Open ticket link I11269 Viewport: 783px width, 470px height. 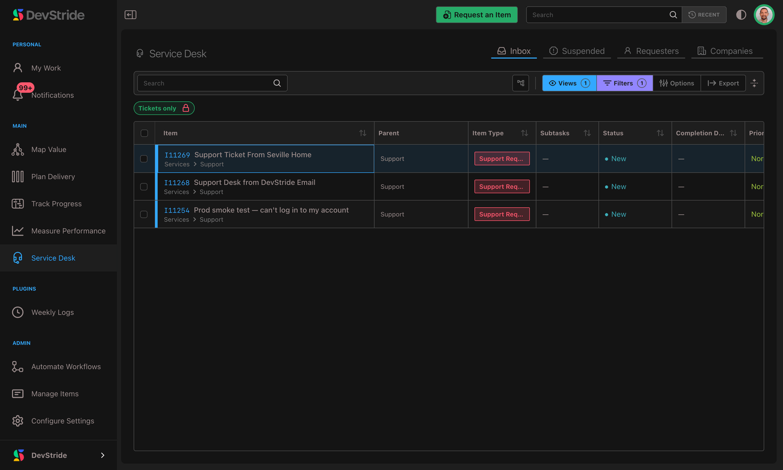click(177, 155)
